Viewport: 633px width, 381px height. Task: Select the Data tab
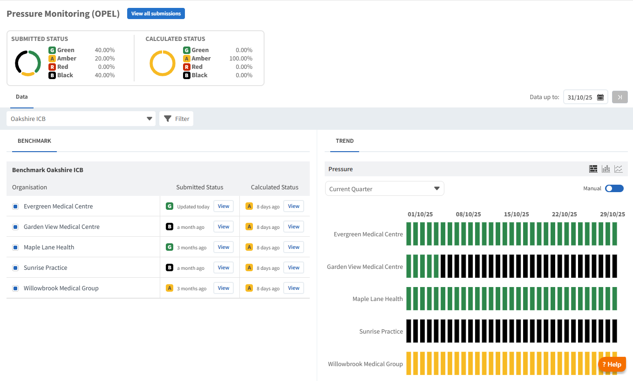(22, 97)
